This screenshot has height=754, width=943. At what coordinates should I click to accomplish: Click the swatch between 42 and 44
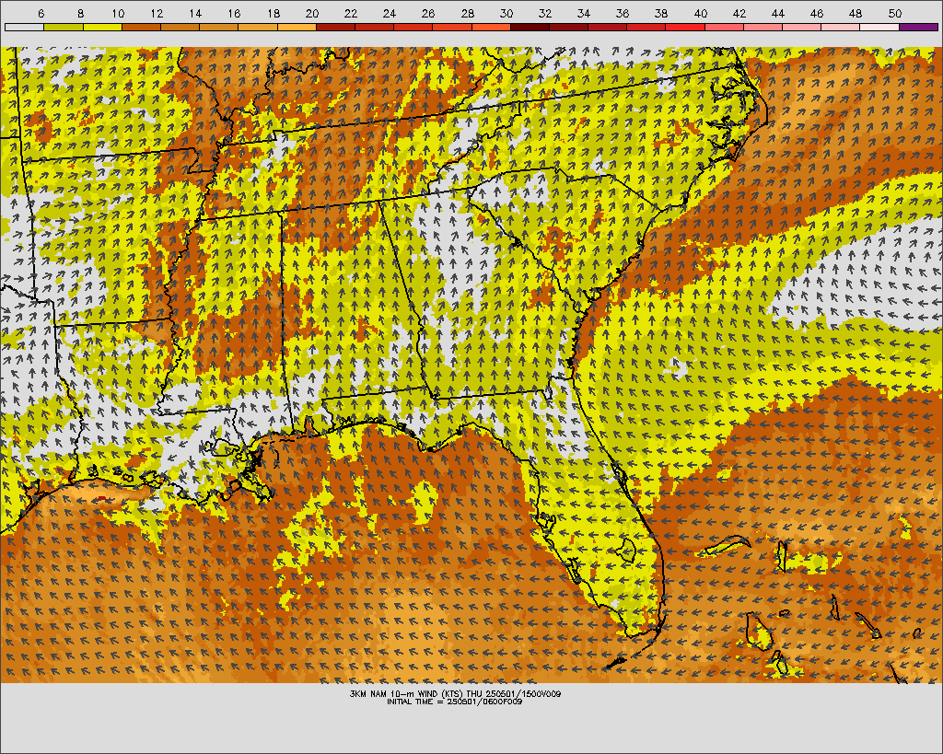point(763,27)
